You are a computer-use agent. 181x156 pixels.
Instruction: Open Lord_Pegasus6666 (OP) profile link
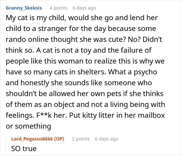click(38, 139)
